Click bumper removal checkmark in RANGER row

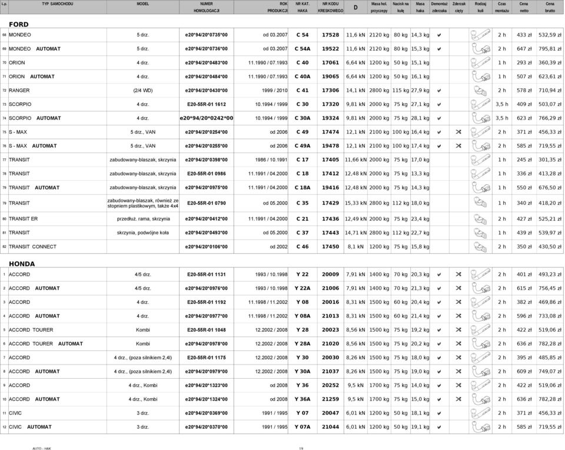439,91
